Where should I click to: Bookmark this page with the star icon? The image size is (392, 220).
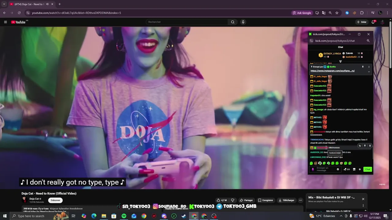pyautogui.click(x=337, y=13)
